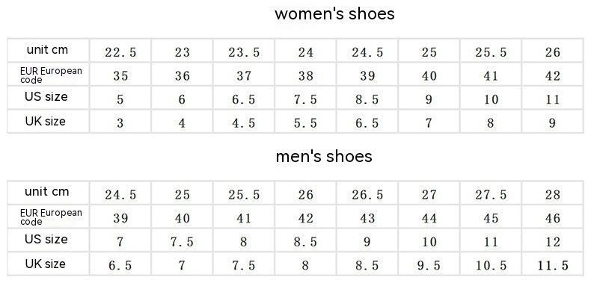Click women's EUR 38 cell
The width and height of the screenshot is (591, 283).
[306, 76]
